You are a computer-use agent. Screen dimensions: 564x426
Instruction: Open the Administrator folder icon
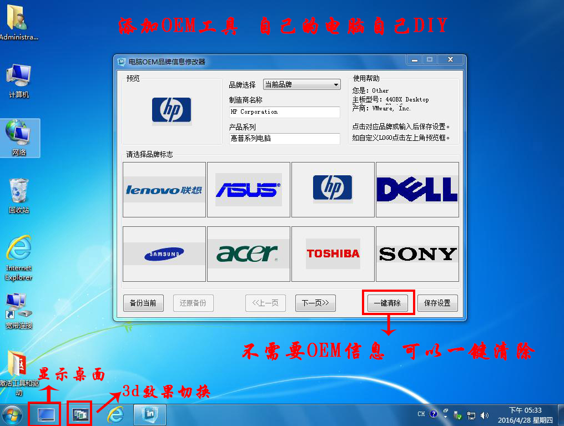coord(18,22)
